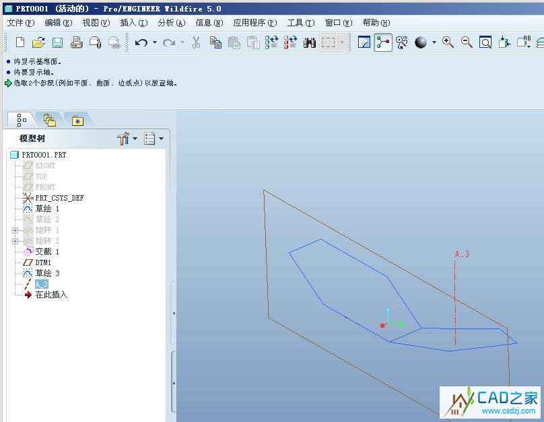
Task: Click the Save icon in toolbar
Action: [57, 42]
